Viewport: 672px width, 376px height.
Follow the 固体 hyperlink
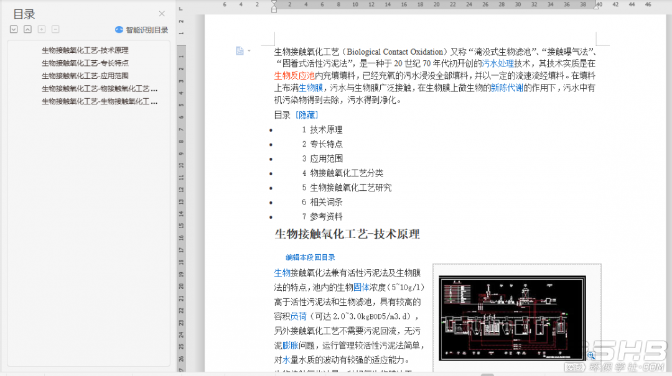click(x=362, y=287)
